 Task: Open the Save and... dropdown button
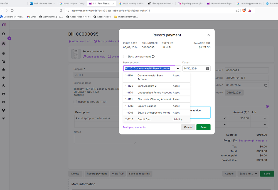click(247, 174)
